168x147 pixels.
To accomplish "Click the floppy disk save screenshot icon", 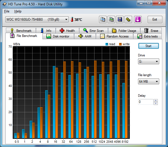I will 120,19.
